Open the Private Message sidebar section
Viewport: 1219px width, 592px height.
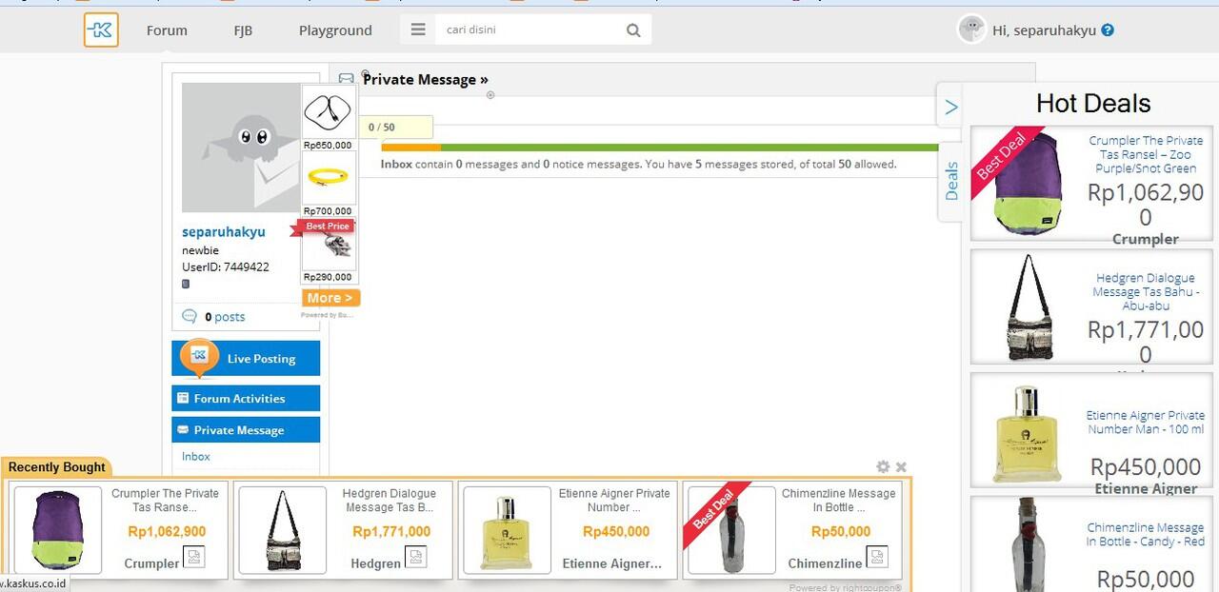[246, 430]
